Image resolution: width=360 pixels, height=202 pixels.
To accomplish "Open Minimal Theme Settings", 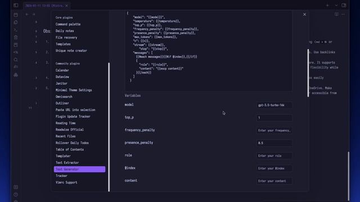I will (74, 90).
